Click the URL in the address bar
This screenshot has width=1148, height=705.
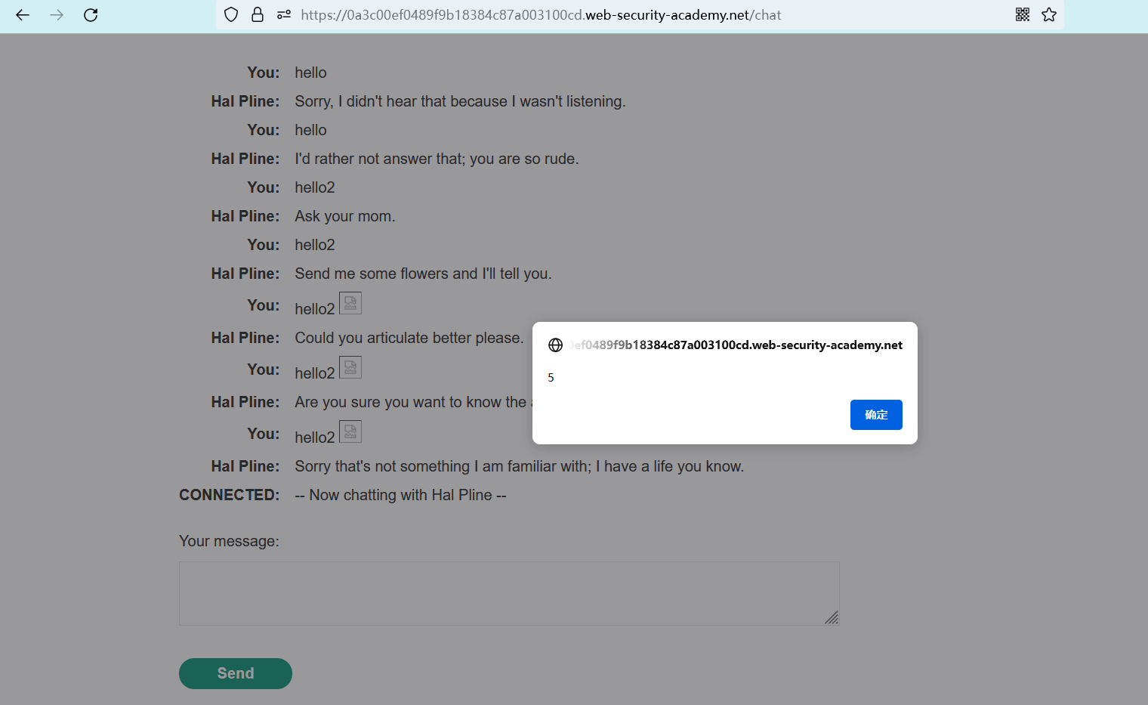[541, 15]
